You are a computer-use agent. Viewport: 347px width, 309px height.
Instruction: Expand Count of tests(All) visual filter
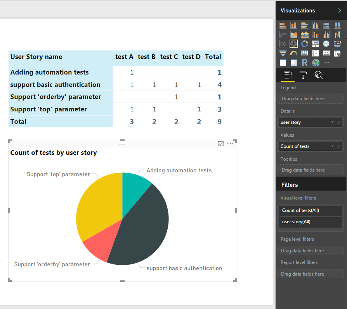[x=310, y=210]
